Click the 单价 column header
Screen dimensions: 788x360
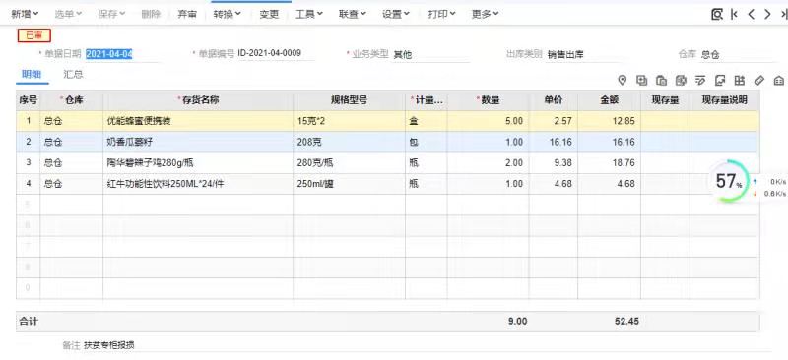click(554, 100)
